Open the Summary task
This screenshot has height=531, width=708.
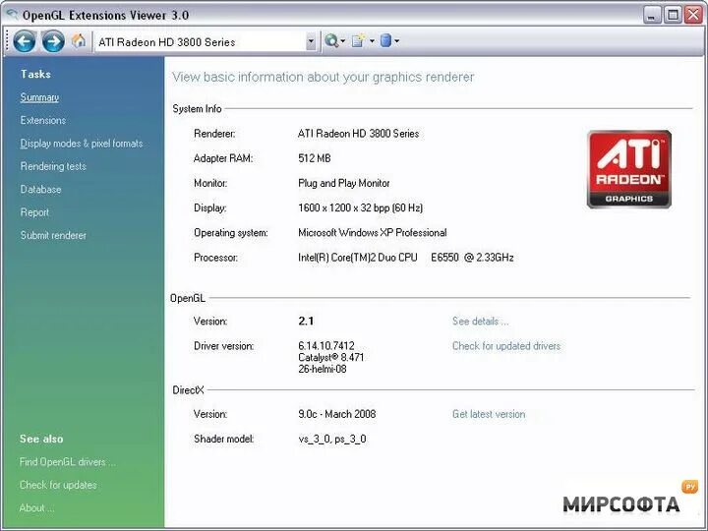click(39, 97)
